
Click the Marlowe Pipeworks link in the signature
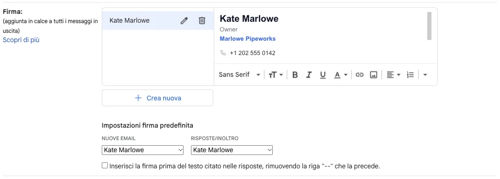coord(248,39)
